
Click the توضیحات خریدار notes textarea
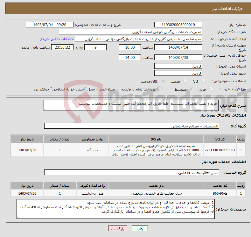click(x=115, y=209)
